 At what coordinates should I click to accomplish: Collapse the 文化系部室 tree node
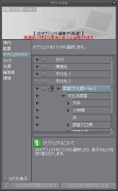coord(63,96)
